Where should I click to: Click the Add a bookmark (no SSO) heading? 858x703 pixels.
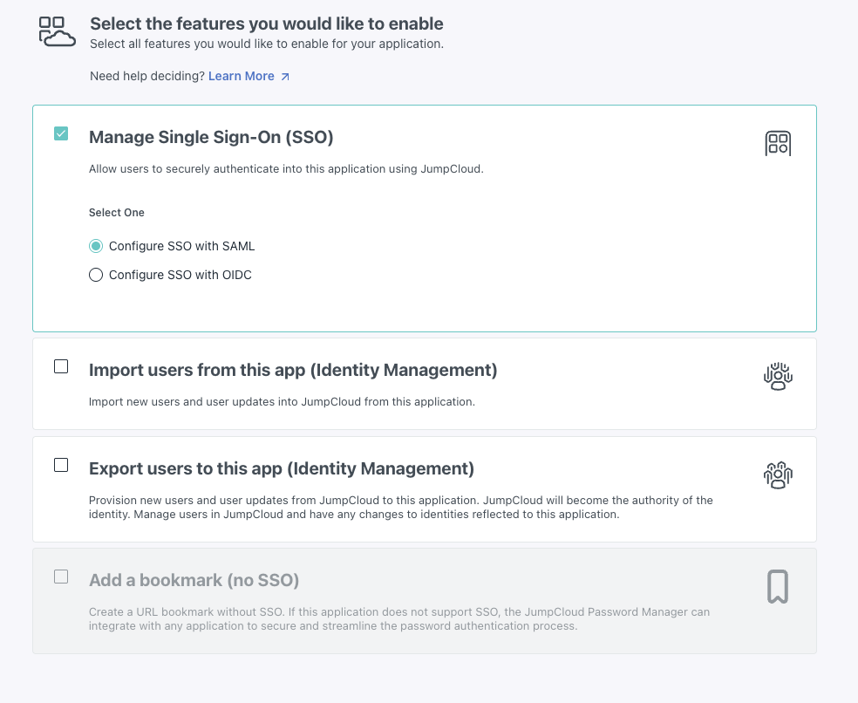194,580
